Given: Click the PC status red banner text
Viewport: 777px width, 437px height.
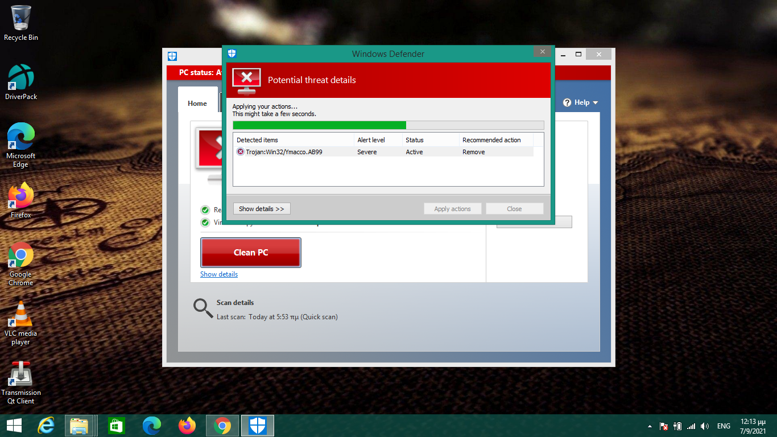Looking at the screenshot, I should 200,72.
